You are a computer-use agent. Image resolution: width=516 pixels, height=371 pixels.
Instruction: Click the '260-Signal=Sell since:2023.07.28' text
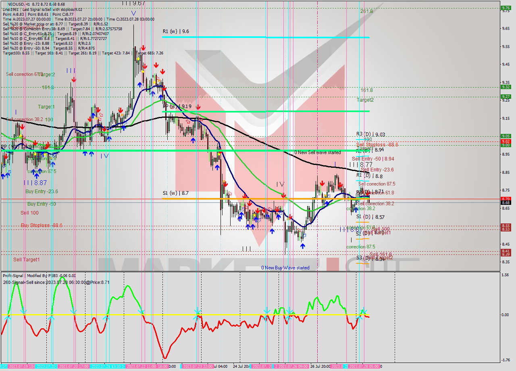(56, 282)
